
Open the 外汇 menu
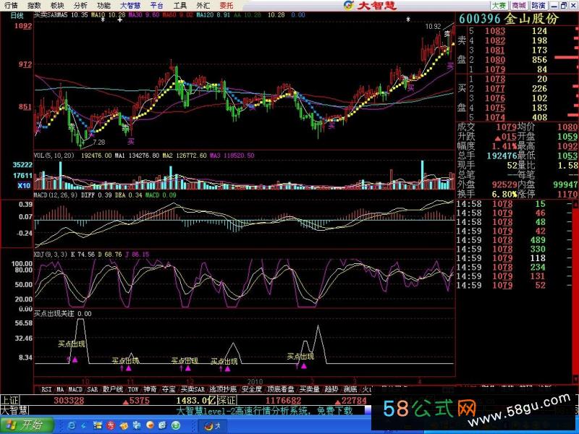point(203,5)
